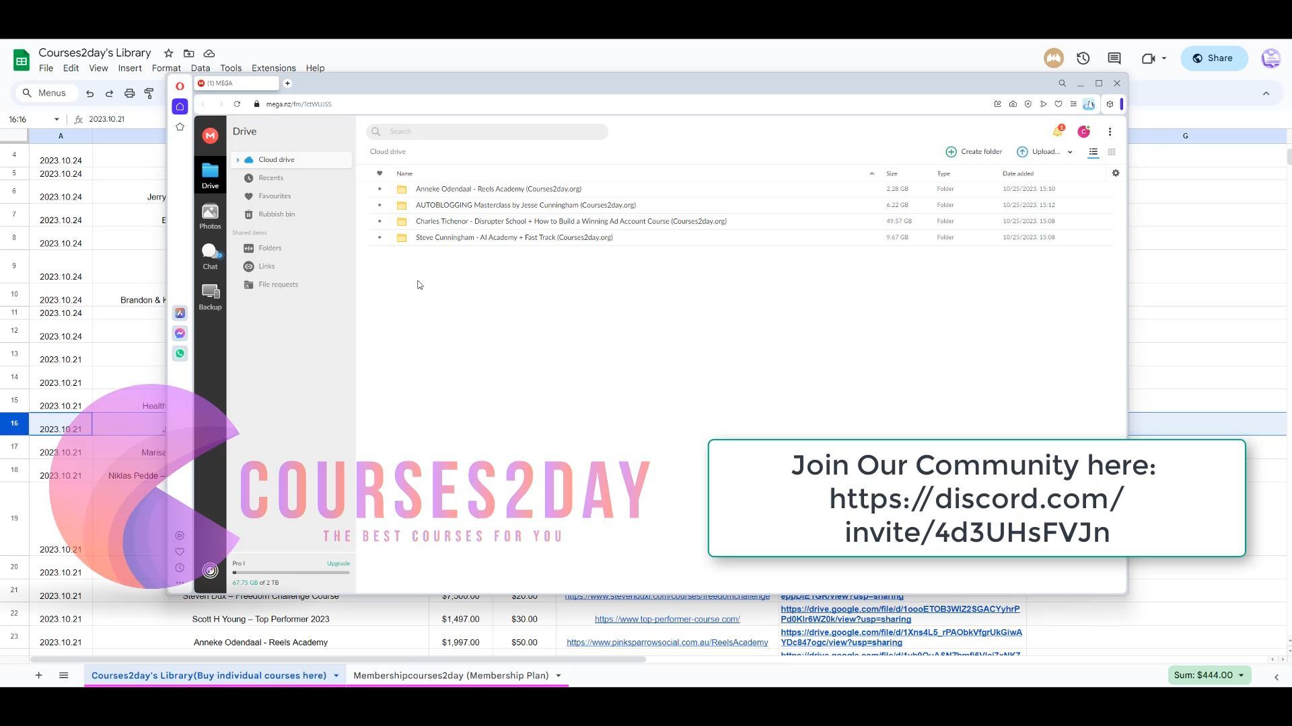
Task: Open the Upload dropdown arrow
Action: (1070, 152)
